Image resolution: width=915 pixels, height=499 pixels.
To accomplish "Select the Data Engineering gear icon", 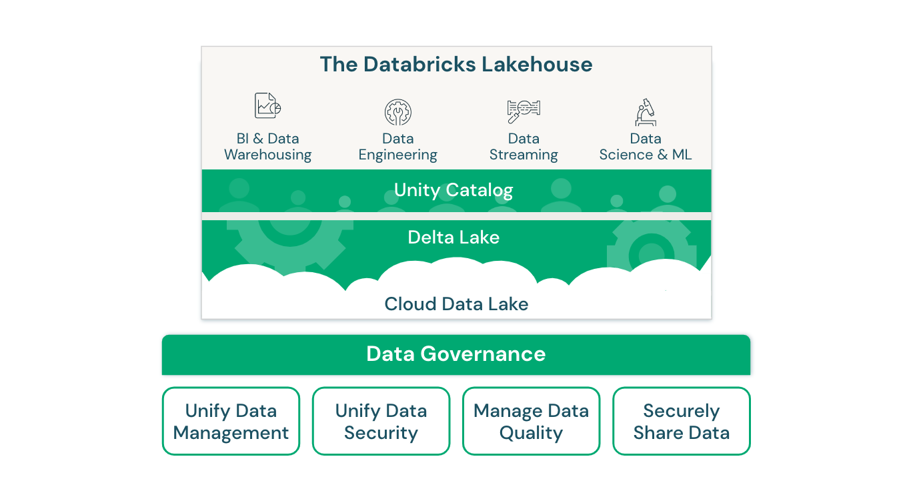I will pyautogui.click(x=397, y=111).
